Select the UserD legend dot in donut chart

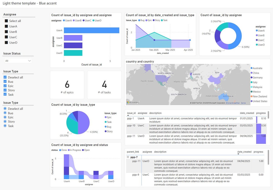pyautogui.click(x=256, y=45)
